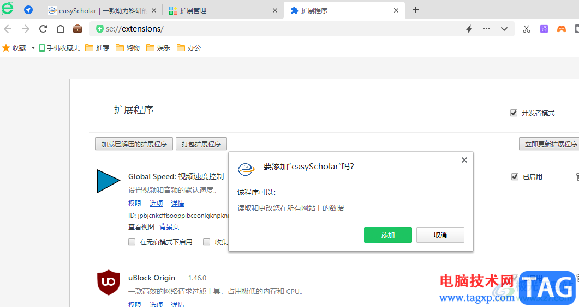
Task: Close the 扩展管理 tab
Action: point(275,11)
